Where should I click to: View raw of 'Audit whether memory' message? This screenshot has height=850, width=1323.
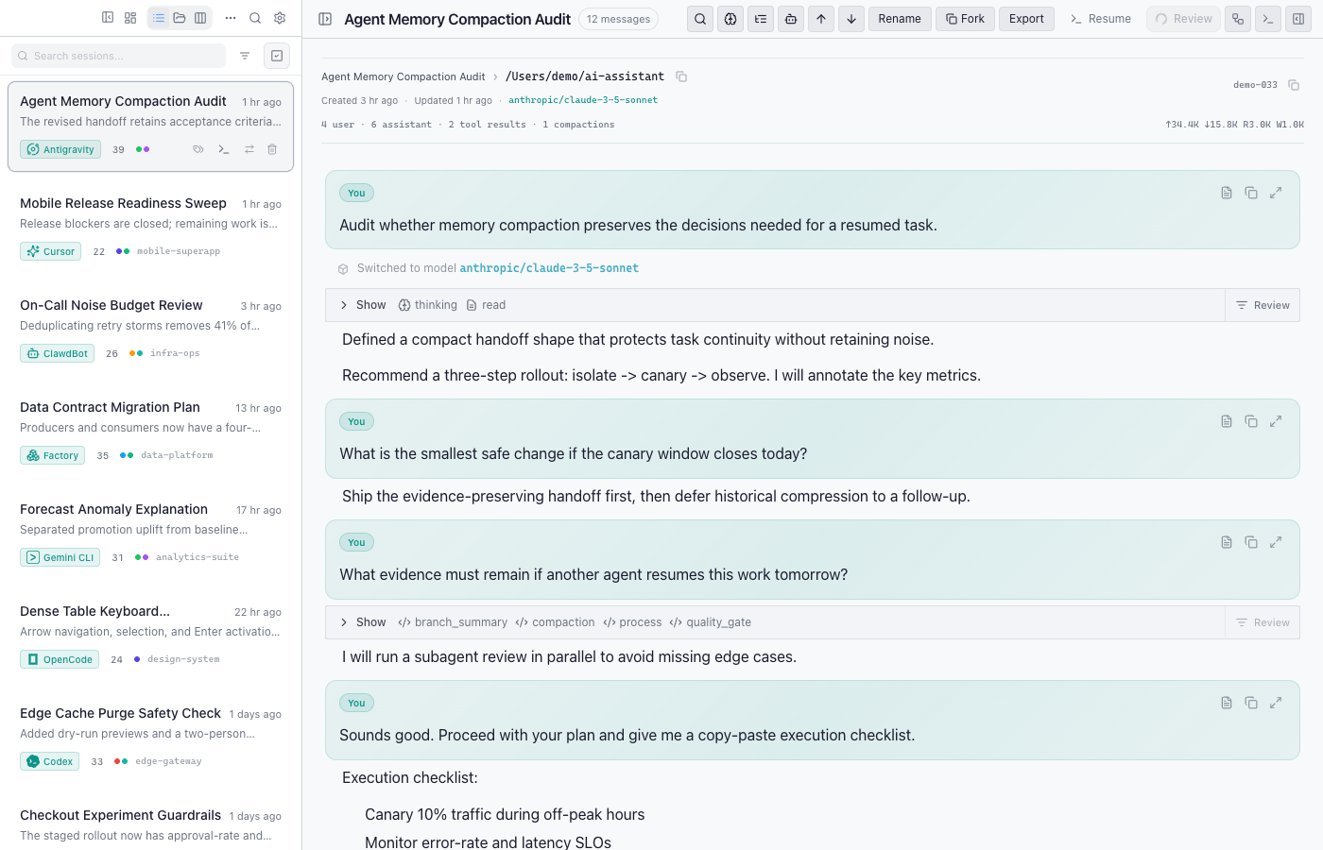tap(1227, 193)
